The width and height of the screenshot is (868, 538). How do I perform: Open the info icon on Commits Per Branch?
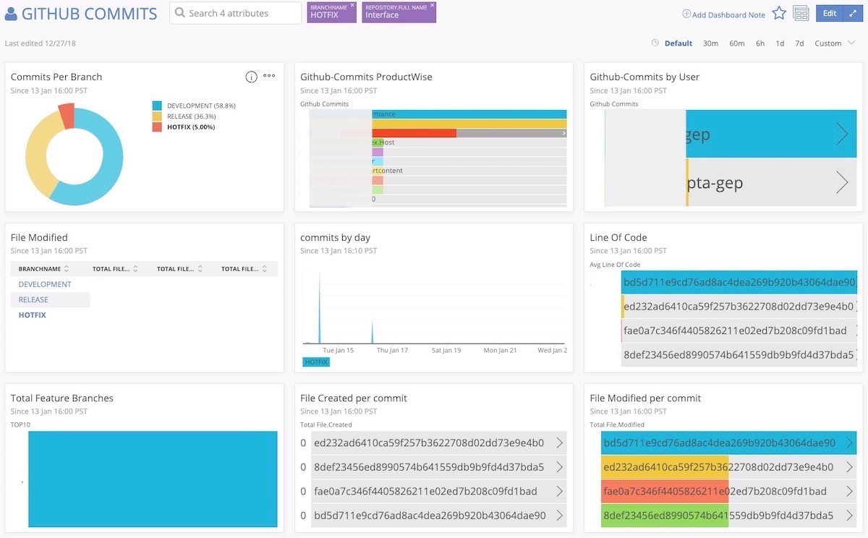251,77
